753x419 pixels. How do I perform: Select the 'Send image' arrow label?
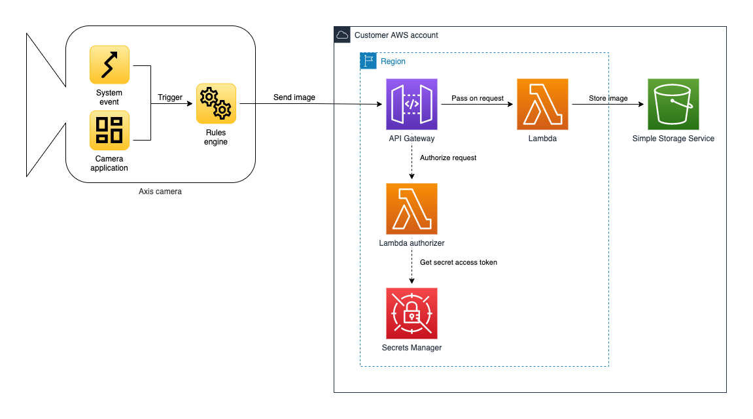coord(294,97)
